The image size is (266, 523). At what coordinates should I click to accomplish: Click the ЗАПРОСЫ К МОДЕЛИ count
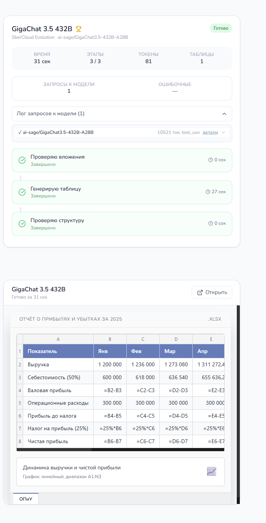[x=69, y=88]
